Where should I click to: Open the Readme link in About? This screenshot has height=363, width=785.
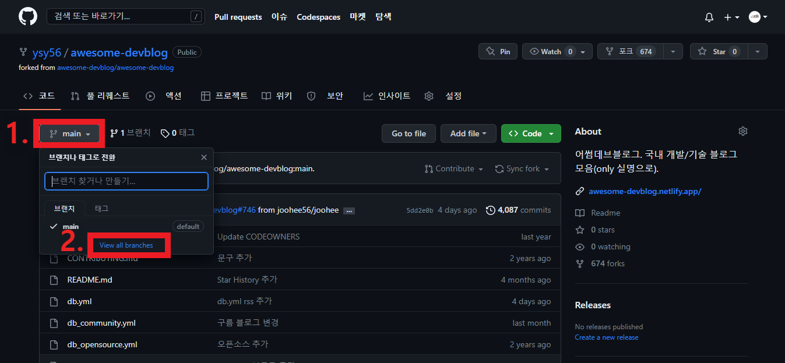click(x=598, y=213)
